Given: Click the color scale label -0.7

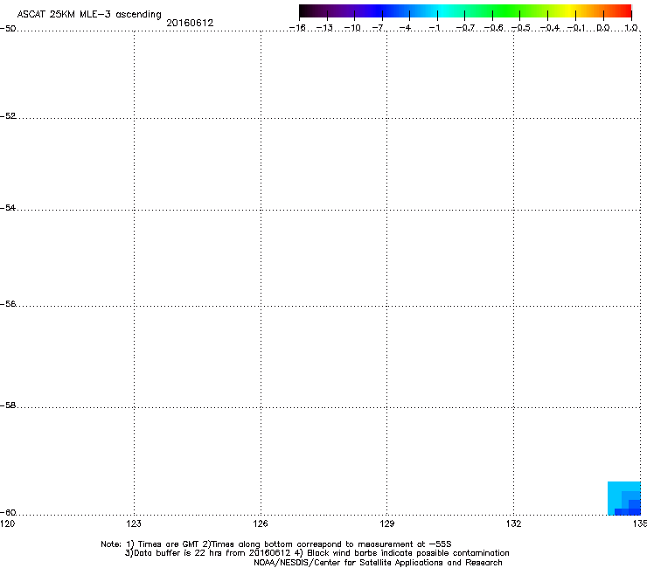Looking at the screenshot, I should pos(465,28).
